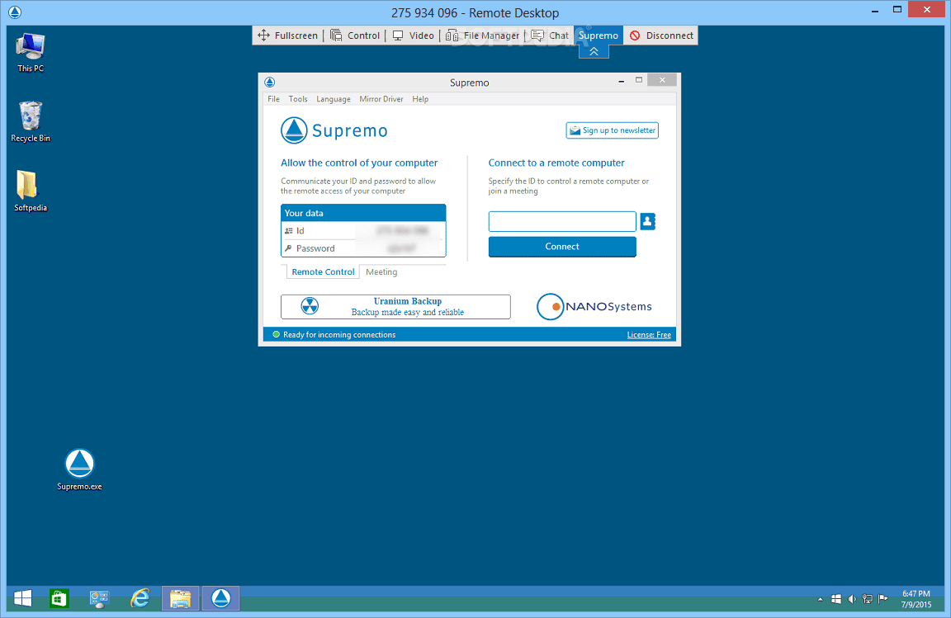Switch to the Remote Control tab
The image size is (951, 618).
(323, 271)
